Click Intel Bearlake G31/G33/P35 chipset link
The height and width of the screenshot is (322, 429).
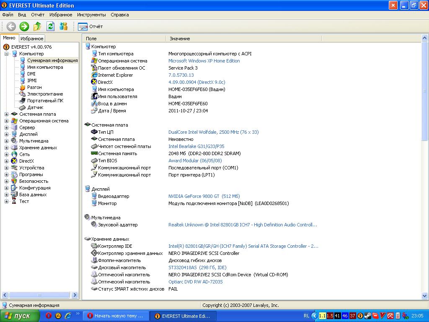196,146
